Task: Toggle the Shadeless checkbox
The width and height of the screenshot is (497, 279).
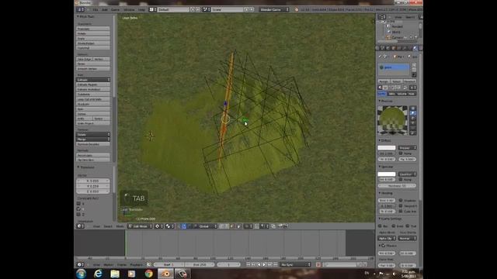Action: [x=401, y=201]
